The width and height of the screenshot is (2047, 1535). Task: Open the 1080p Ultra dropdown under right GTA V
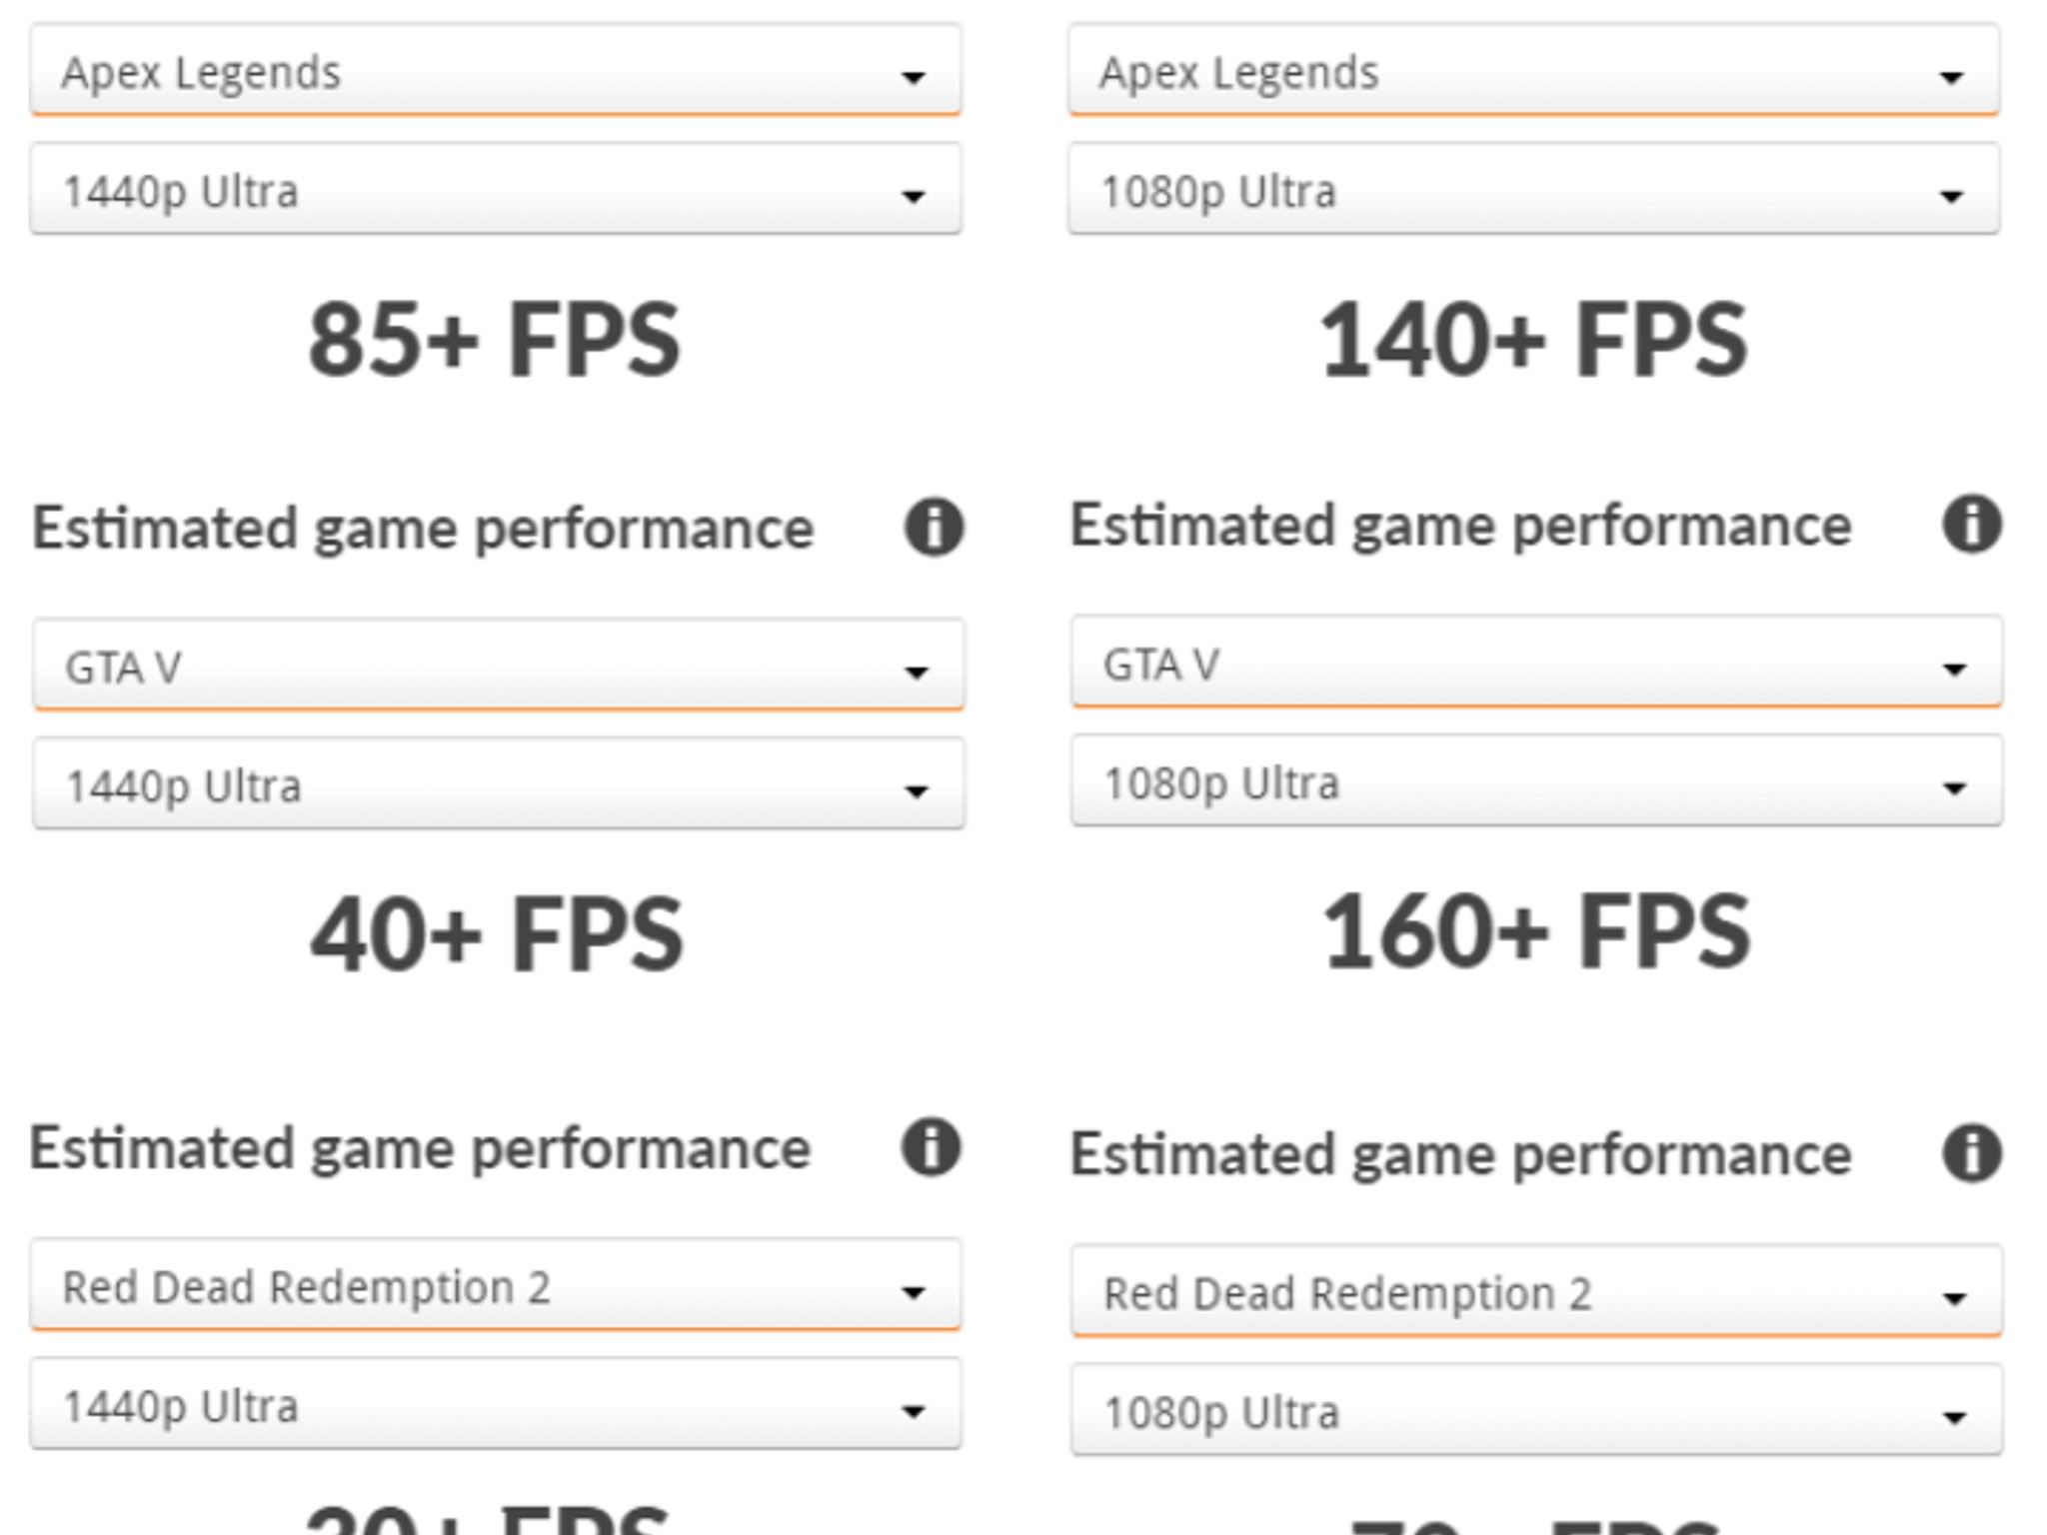click(1534, 785)
